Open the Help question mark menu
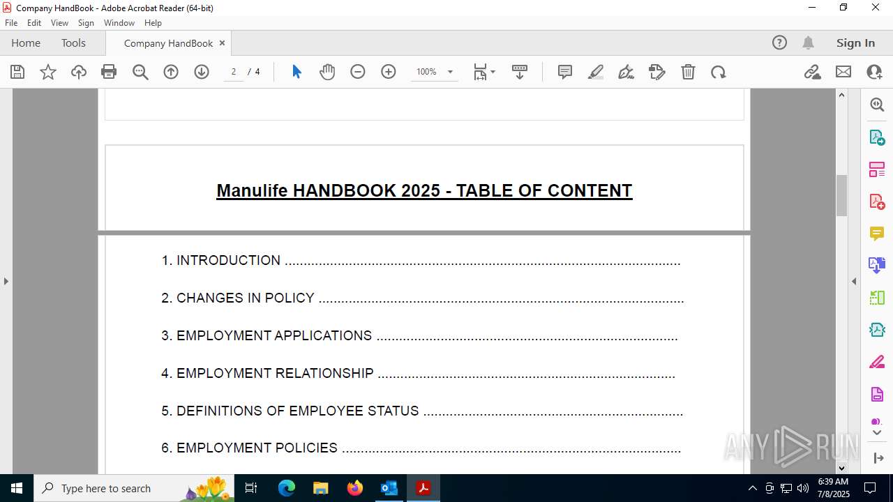Screen dimensions: 893x502 click(x=779, y=43)
